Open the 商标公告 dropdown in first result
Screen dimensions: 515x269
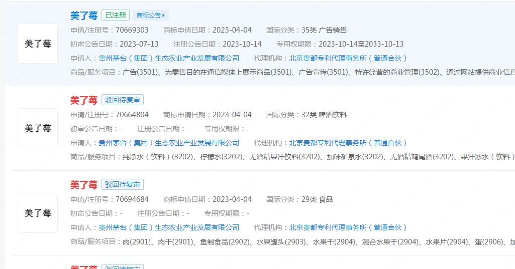(x=151, y=16)
